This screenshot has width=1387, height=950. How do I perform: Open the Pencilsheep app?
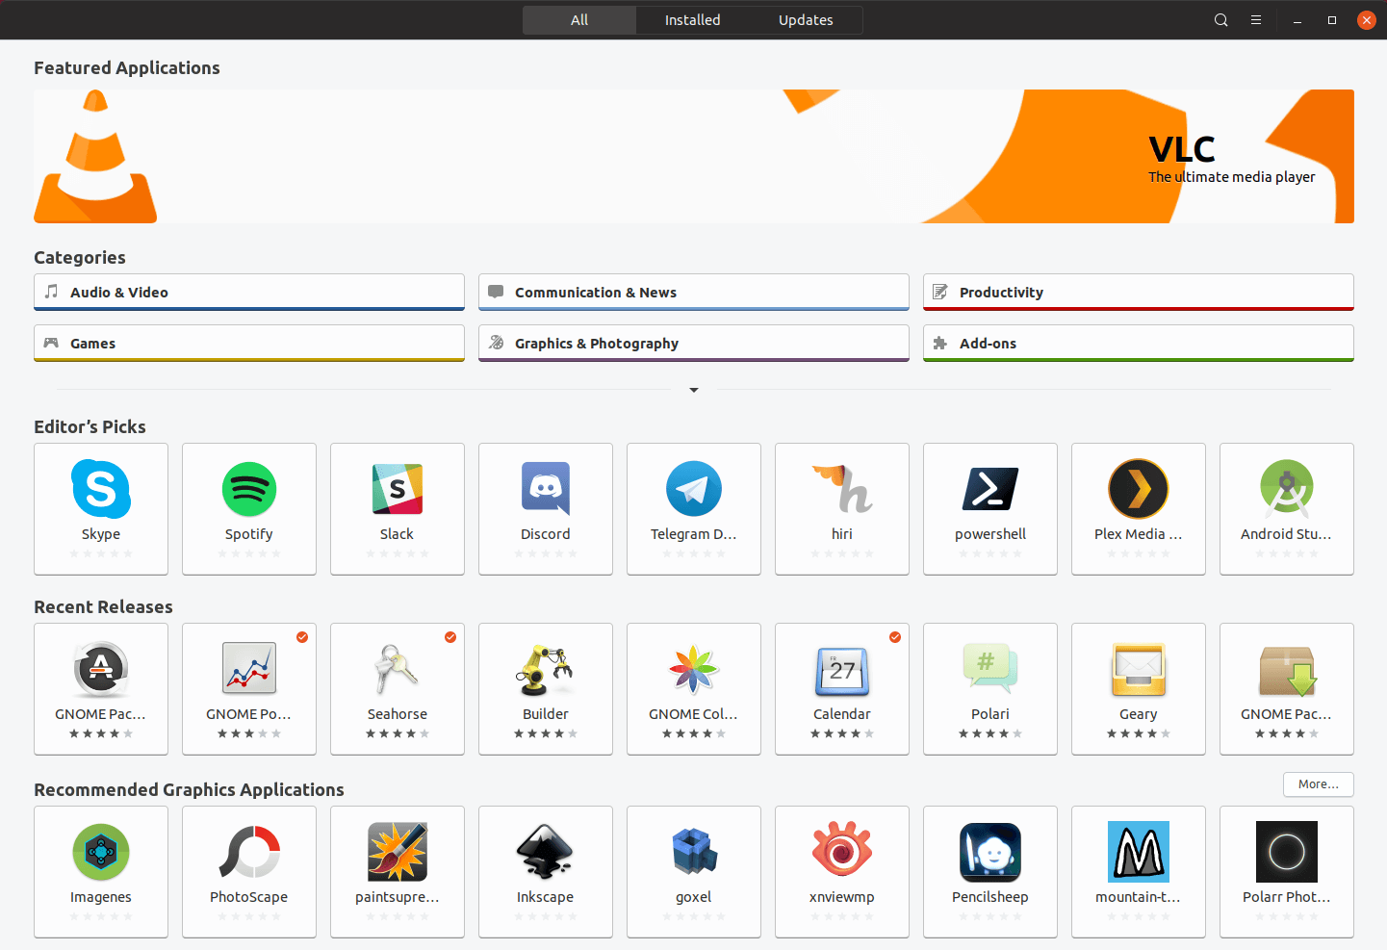tap(989, 871)
